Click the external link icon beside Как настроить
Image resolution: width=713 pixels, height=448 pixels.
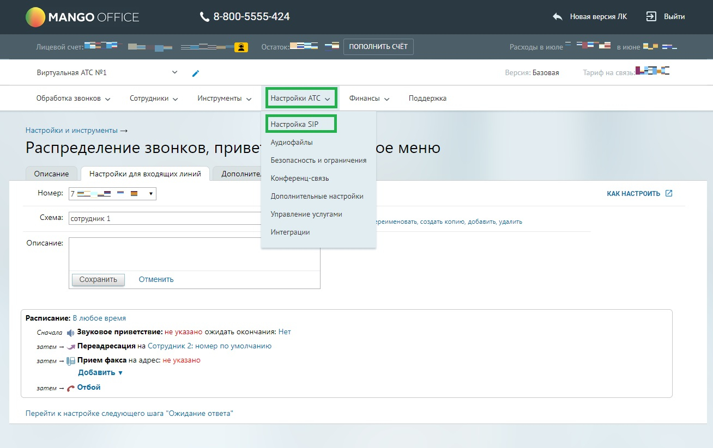coord(669,194)
